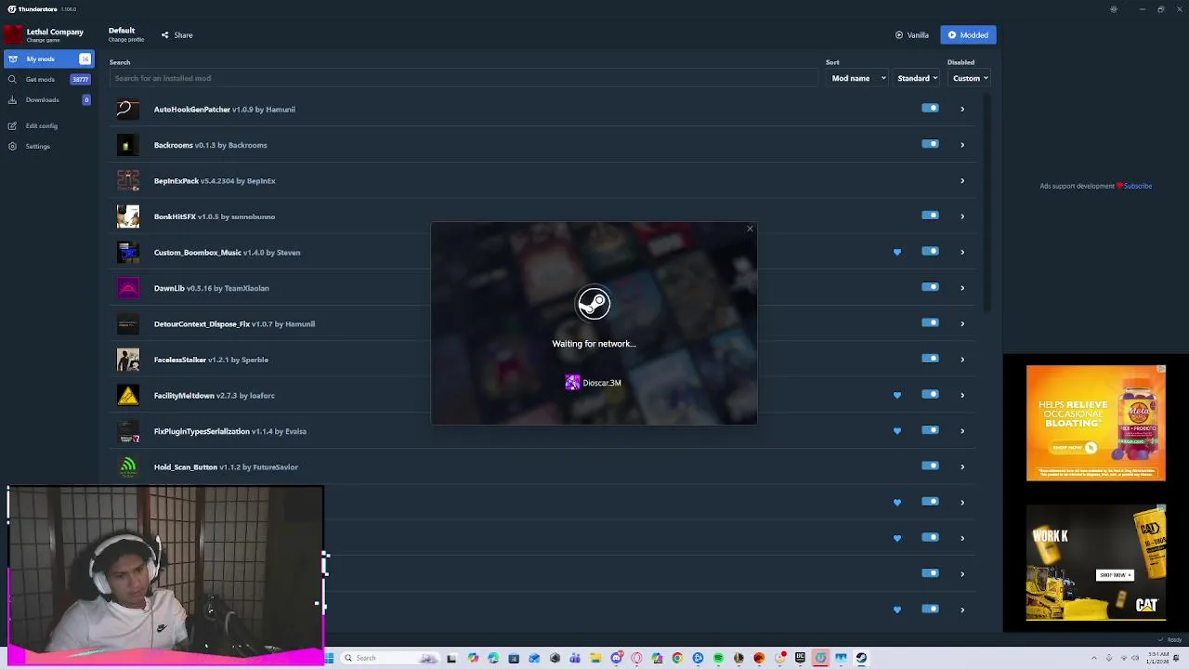Screen dimensions: 1189x669
Task: Click 'Shop Now' on the CAT ad
Action: pyautogui.click(x=1115, y=575)
